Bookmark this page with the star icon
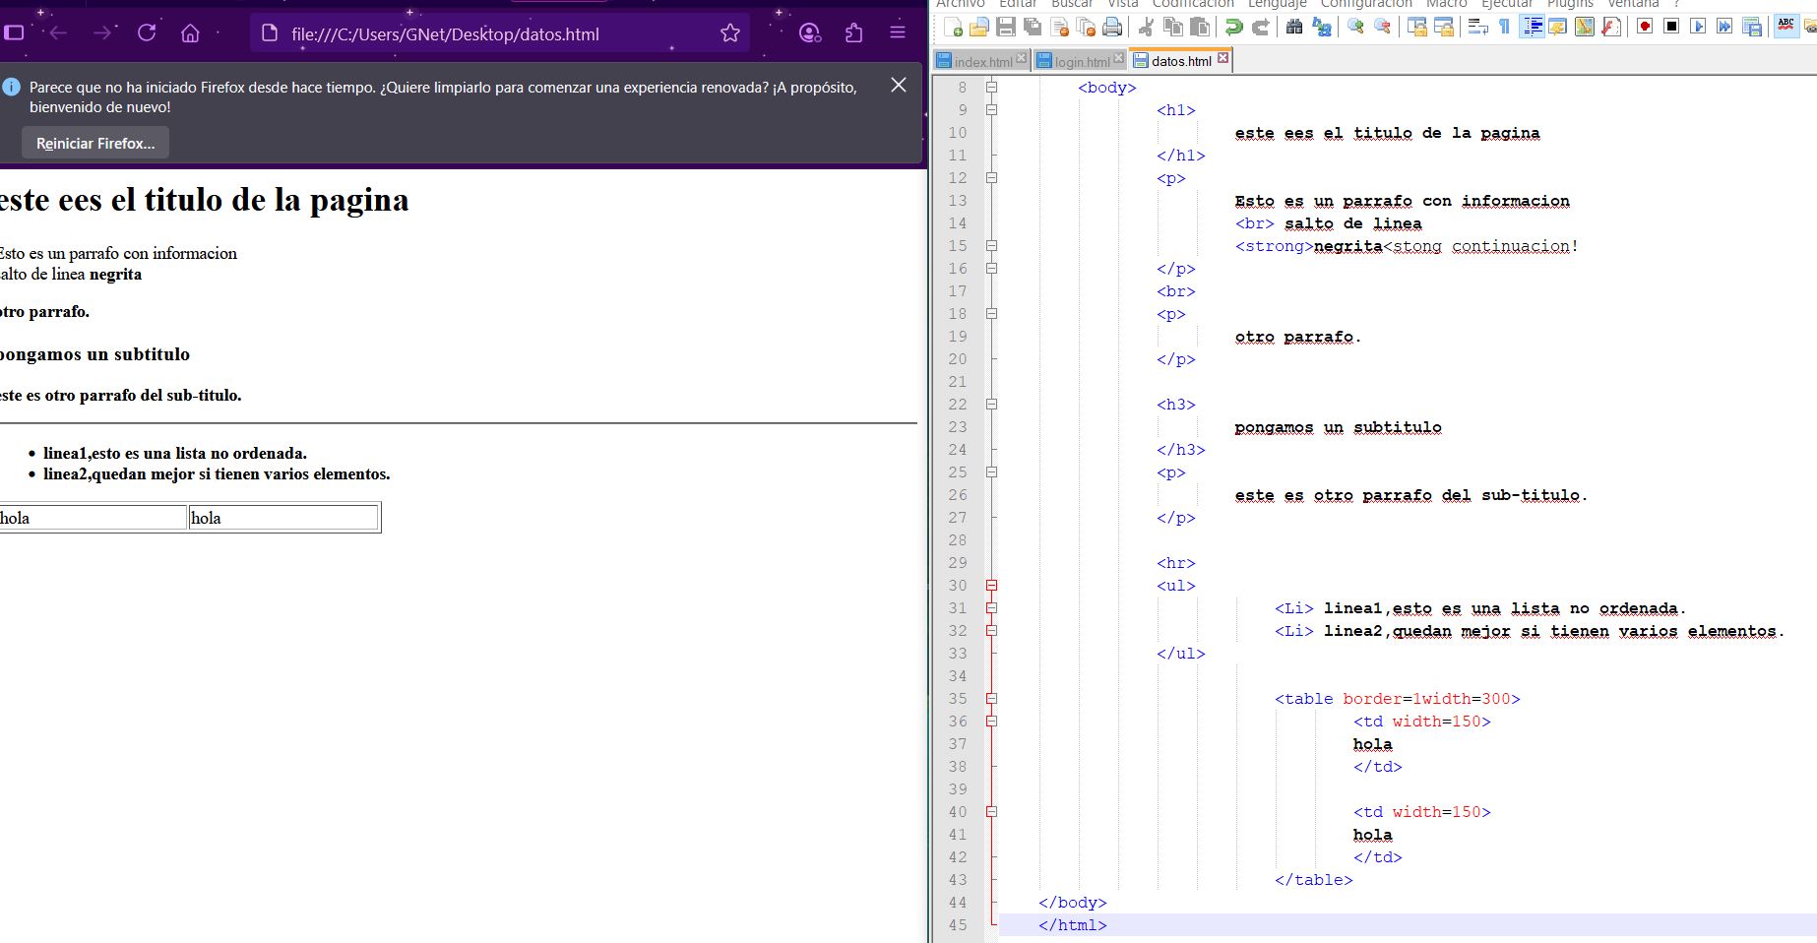This screenshot has height=943, width=1817. click(x=729, y=33)
